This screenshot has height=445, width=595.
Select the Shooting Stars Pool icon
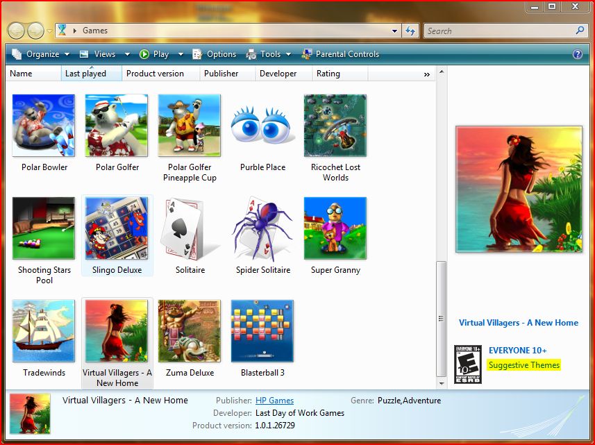pyautogui.click(x=44, y=228)
